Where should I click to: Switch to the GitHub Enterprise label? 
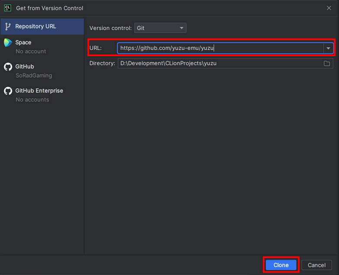click(39, 91)
